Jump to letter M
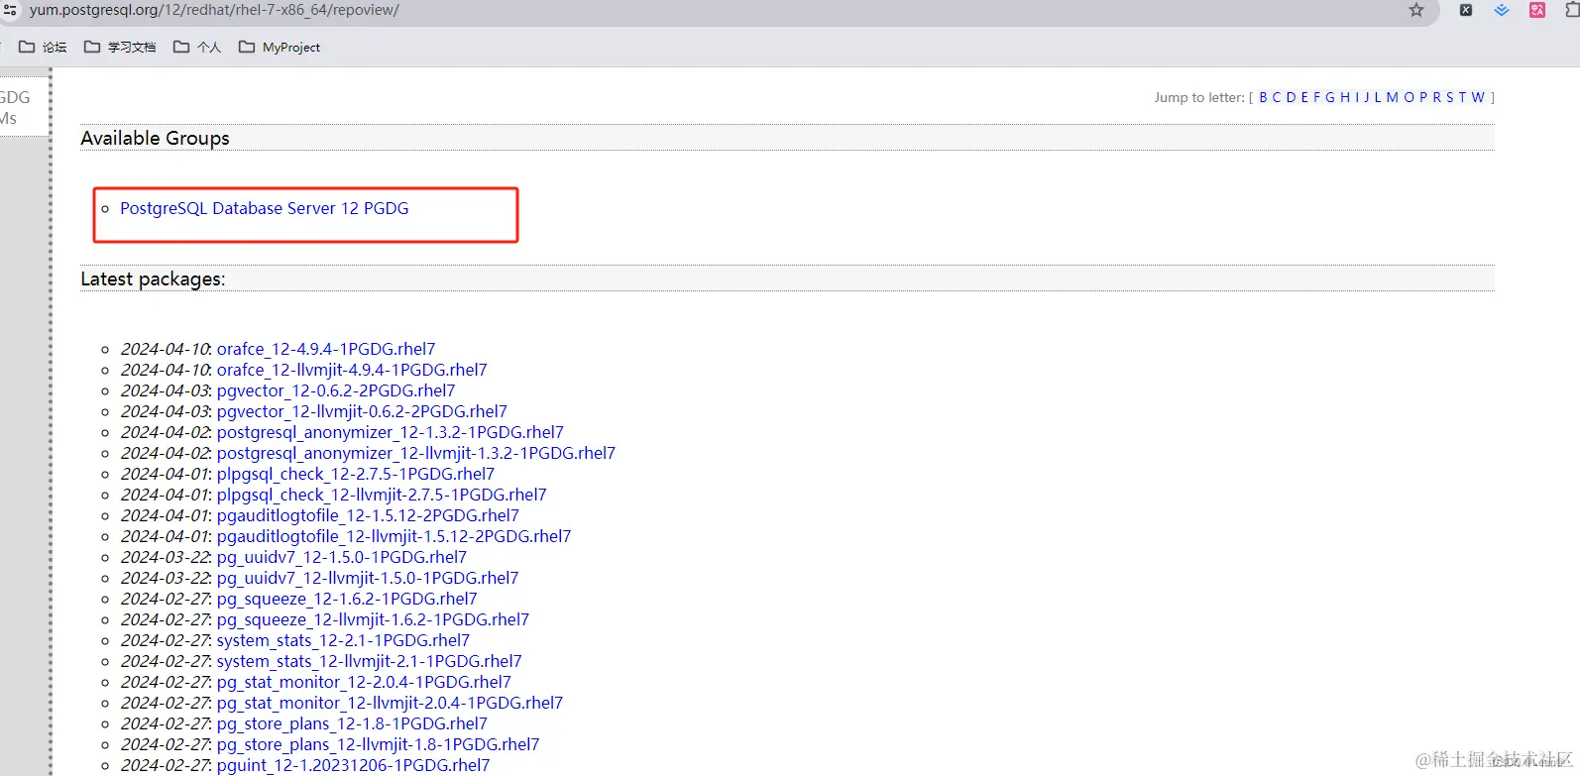 pyautogui.click(x=1393, y=97)
